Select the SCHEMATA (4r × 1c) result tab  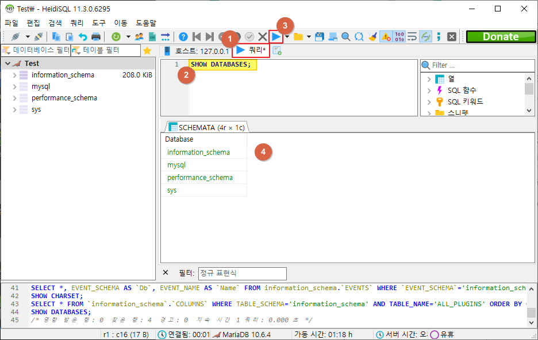(x=207, y=127)
